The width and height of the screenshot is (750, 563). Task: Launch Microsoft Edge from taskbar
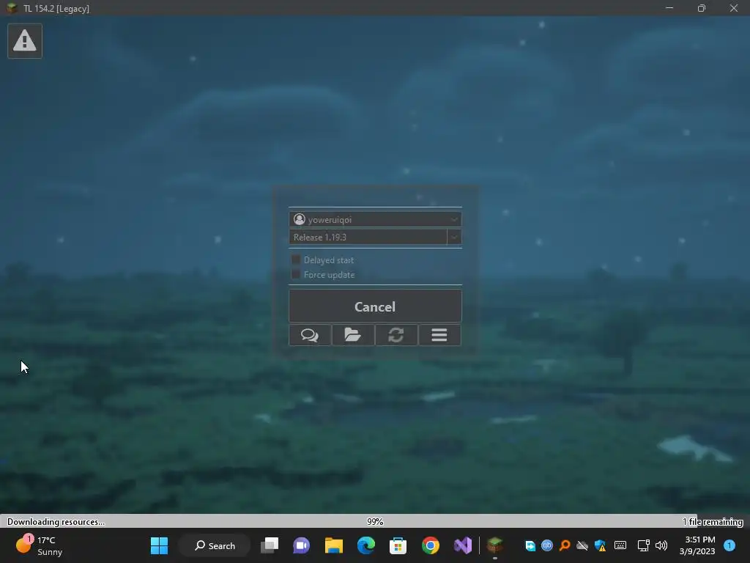point(366,545)
